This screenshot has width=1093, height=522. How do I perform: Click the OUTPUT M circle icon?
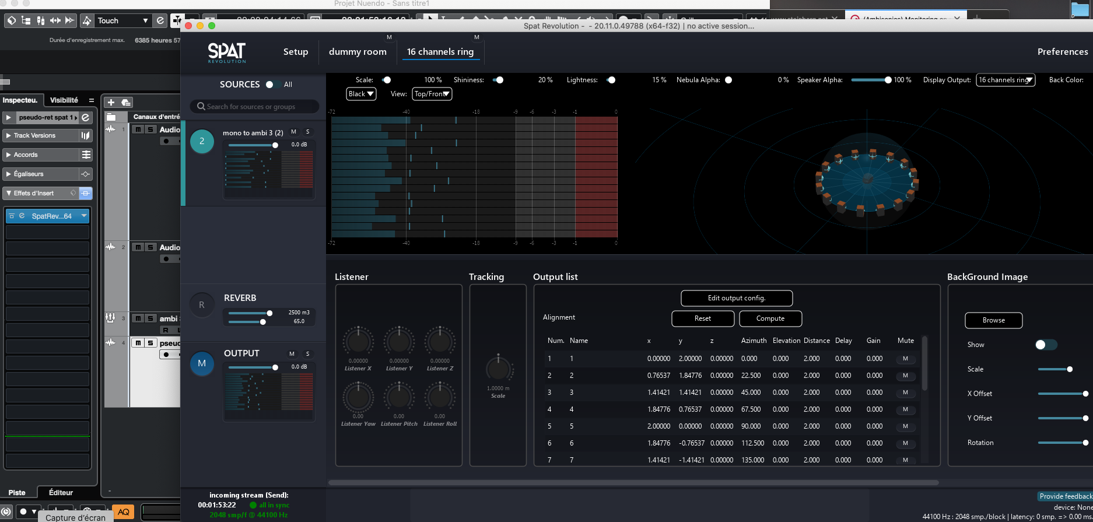click(202, 363)
